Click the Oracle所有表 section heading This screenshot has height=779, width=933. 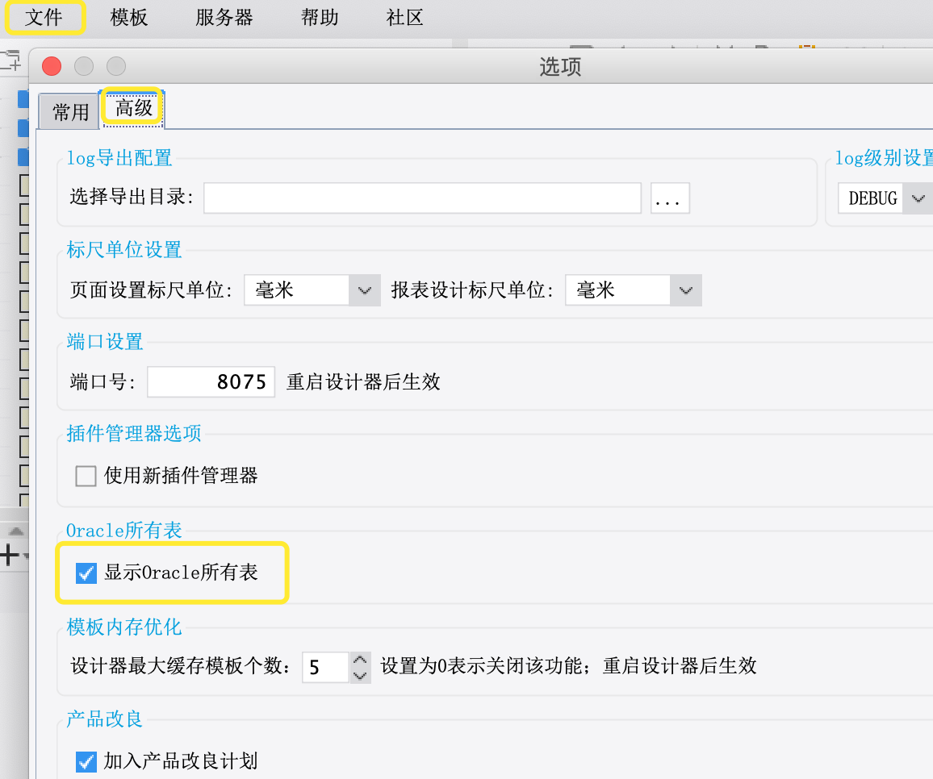123,530
